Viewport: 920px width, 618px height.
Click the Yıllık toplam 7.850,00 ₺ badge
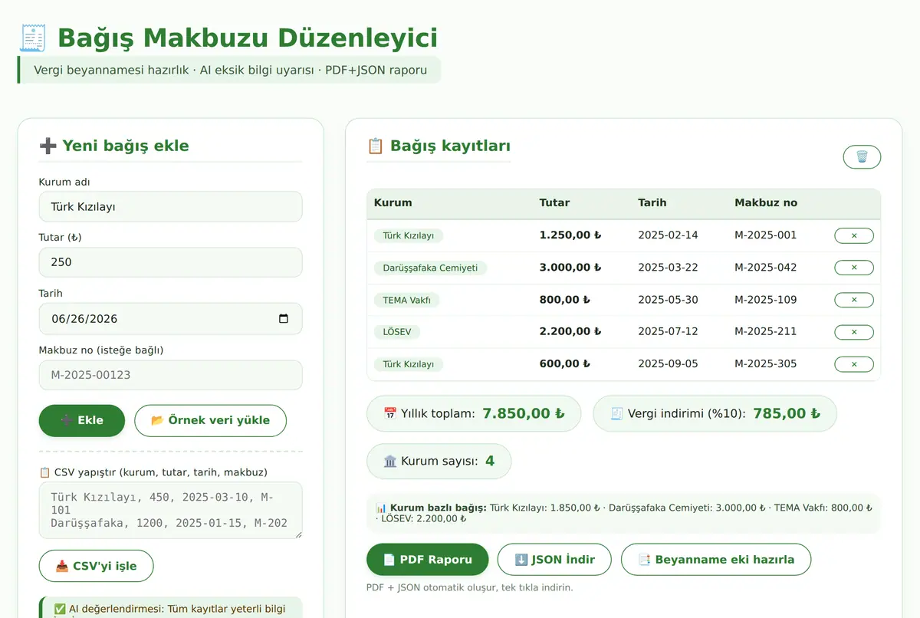[x=474, y=413]
